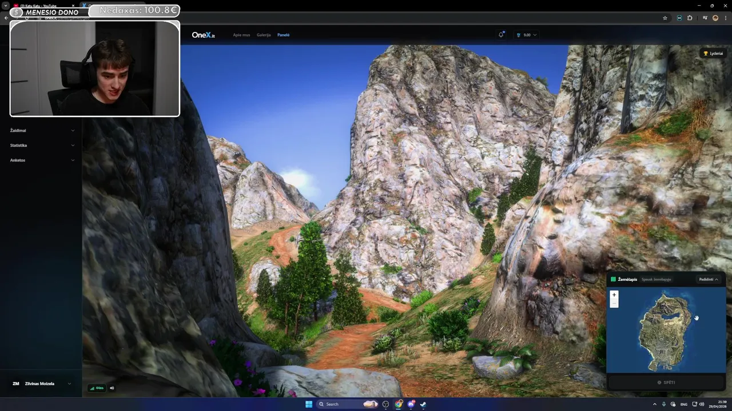Open the teal extension icon in toolbar
This screenshot has width=732, height=411.
[x=679, y=18]
